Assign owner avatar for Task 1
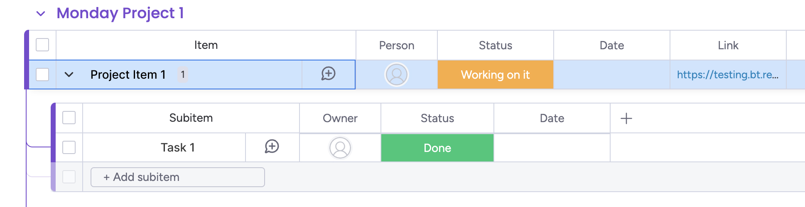The image size is (805, 207). [x=340, y=148]
